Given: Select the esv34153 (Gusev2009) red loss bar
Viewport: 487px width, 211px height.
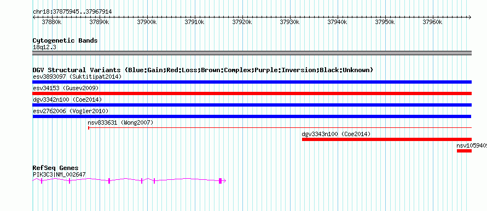Looking at the screenshot, I should point(252,93).
